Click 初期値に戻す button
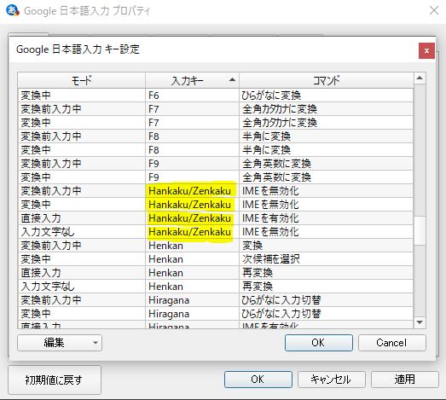This screenshot has width=446, height=400. 55,380
